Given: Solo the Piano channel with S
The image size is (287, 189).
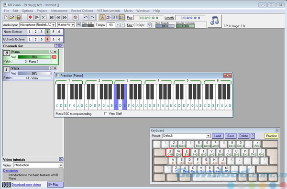Looking at the screenshot, I should click(x=51, y=52).
